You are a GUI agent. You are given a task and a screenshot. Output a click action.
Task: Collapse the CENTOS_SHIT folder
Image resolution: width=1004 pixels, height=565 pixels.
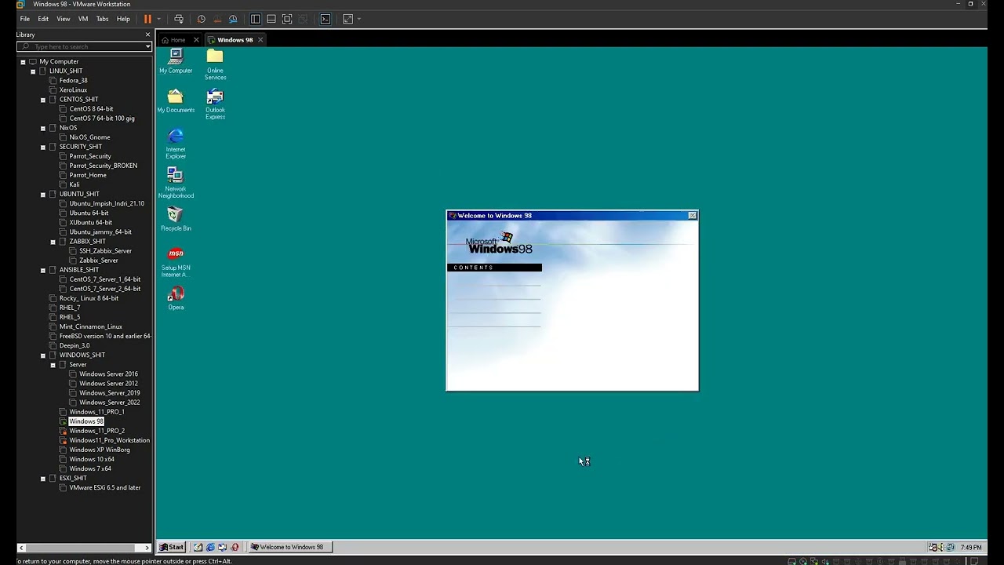(43, 100)
